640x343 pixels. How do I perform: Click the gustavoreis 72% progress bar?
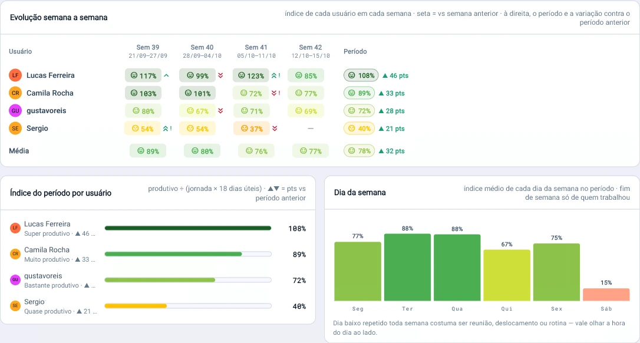point(188,280)
